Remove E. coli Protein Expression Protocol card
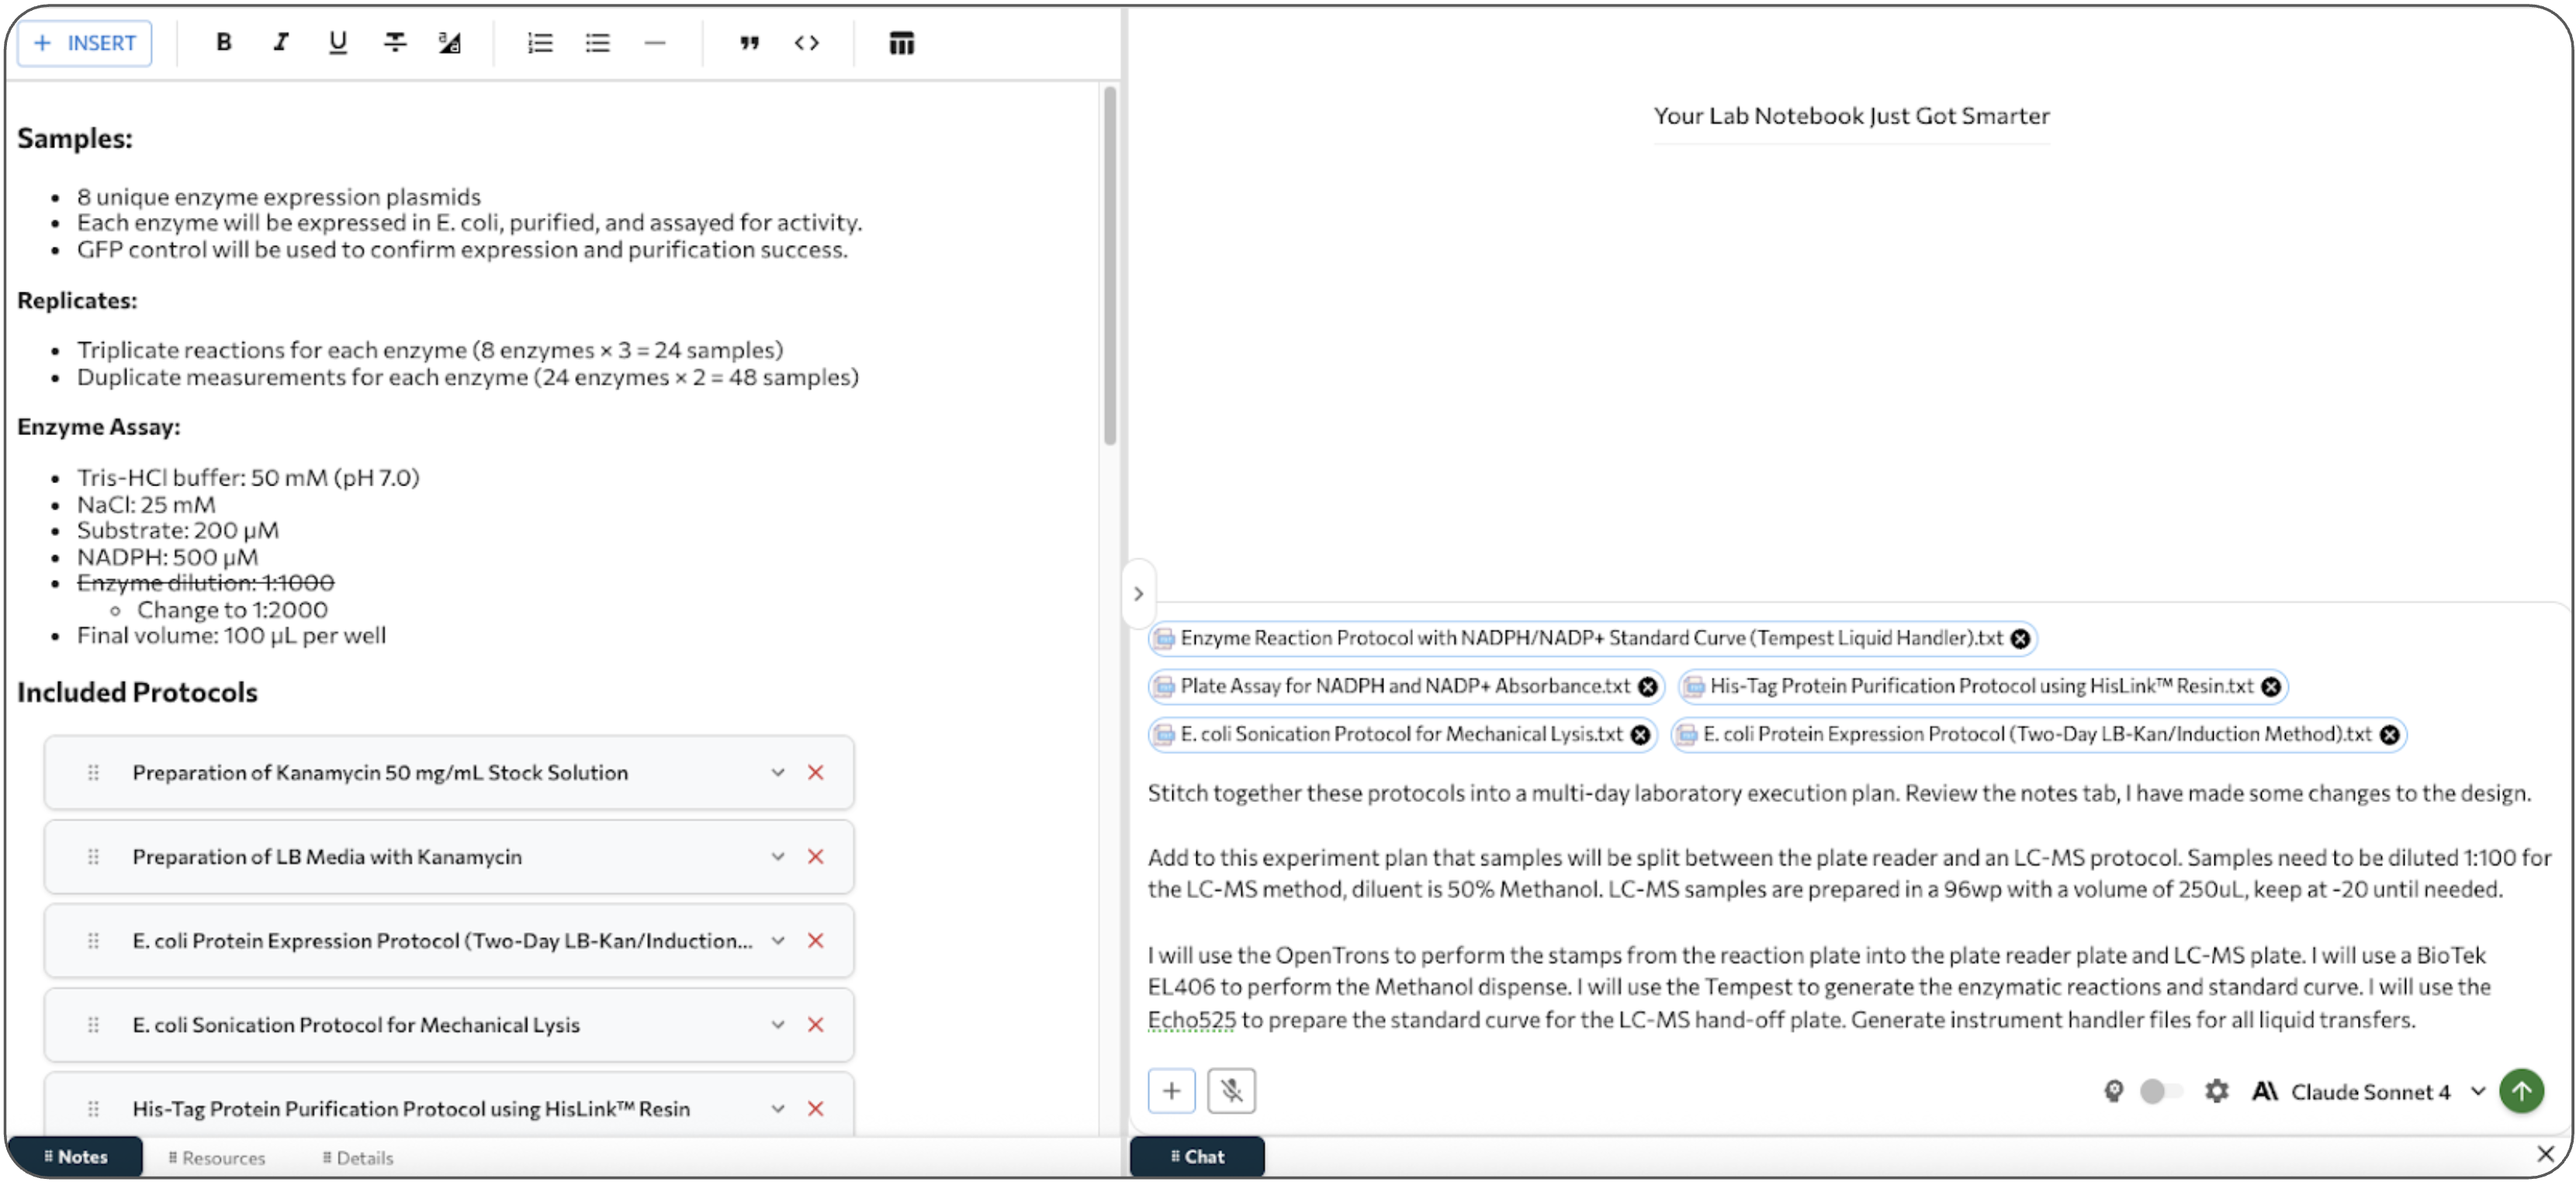The image size is (2576, 1182). (816, 940)
